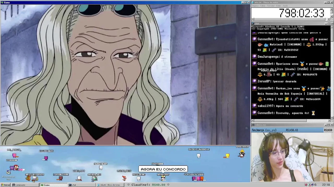The width and height of the screenshot is (334, 187).
Task: Click the hourglass icon in last chat message
Action: (313, 113)
